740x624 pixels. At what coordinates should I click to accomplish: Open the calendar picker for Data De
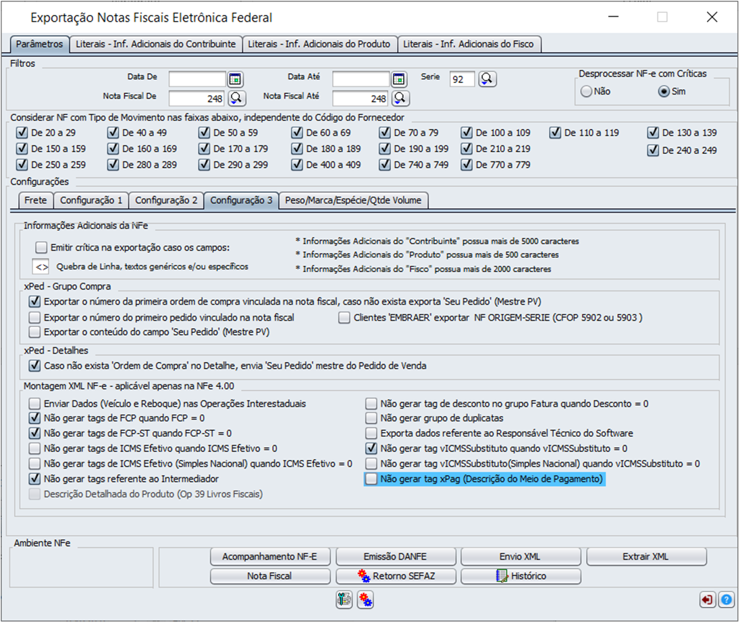point(235,79)
